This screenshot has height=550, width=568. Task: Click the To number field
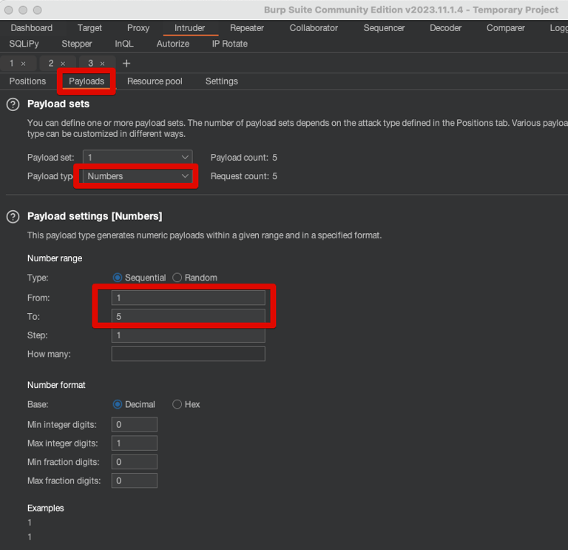pyautogui.click(x=189, y=317)
